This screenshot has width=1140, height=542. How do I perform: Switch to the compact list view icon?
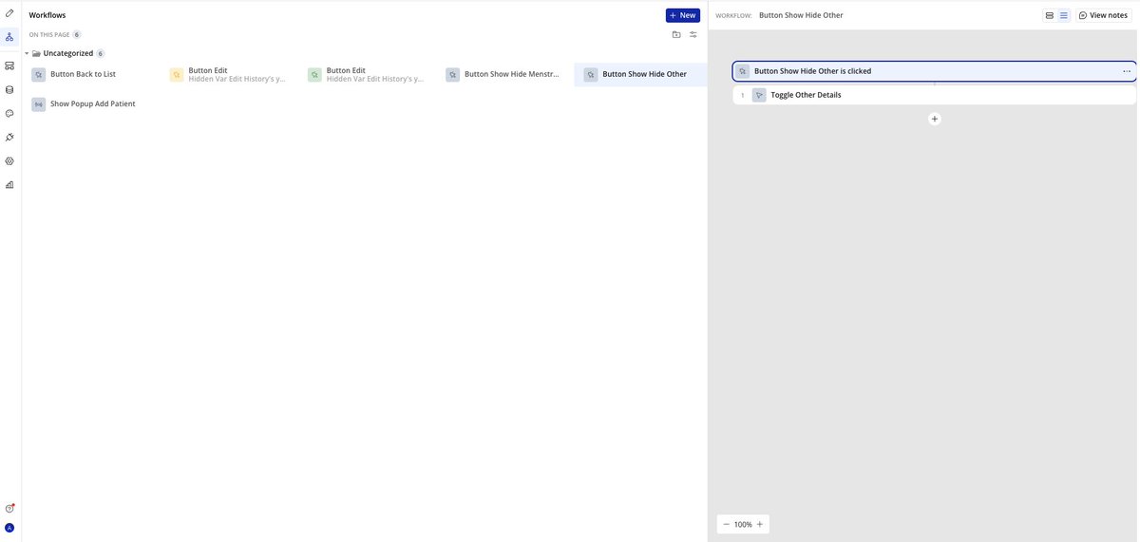[1064, 15]
